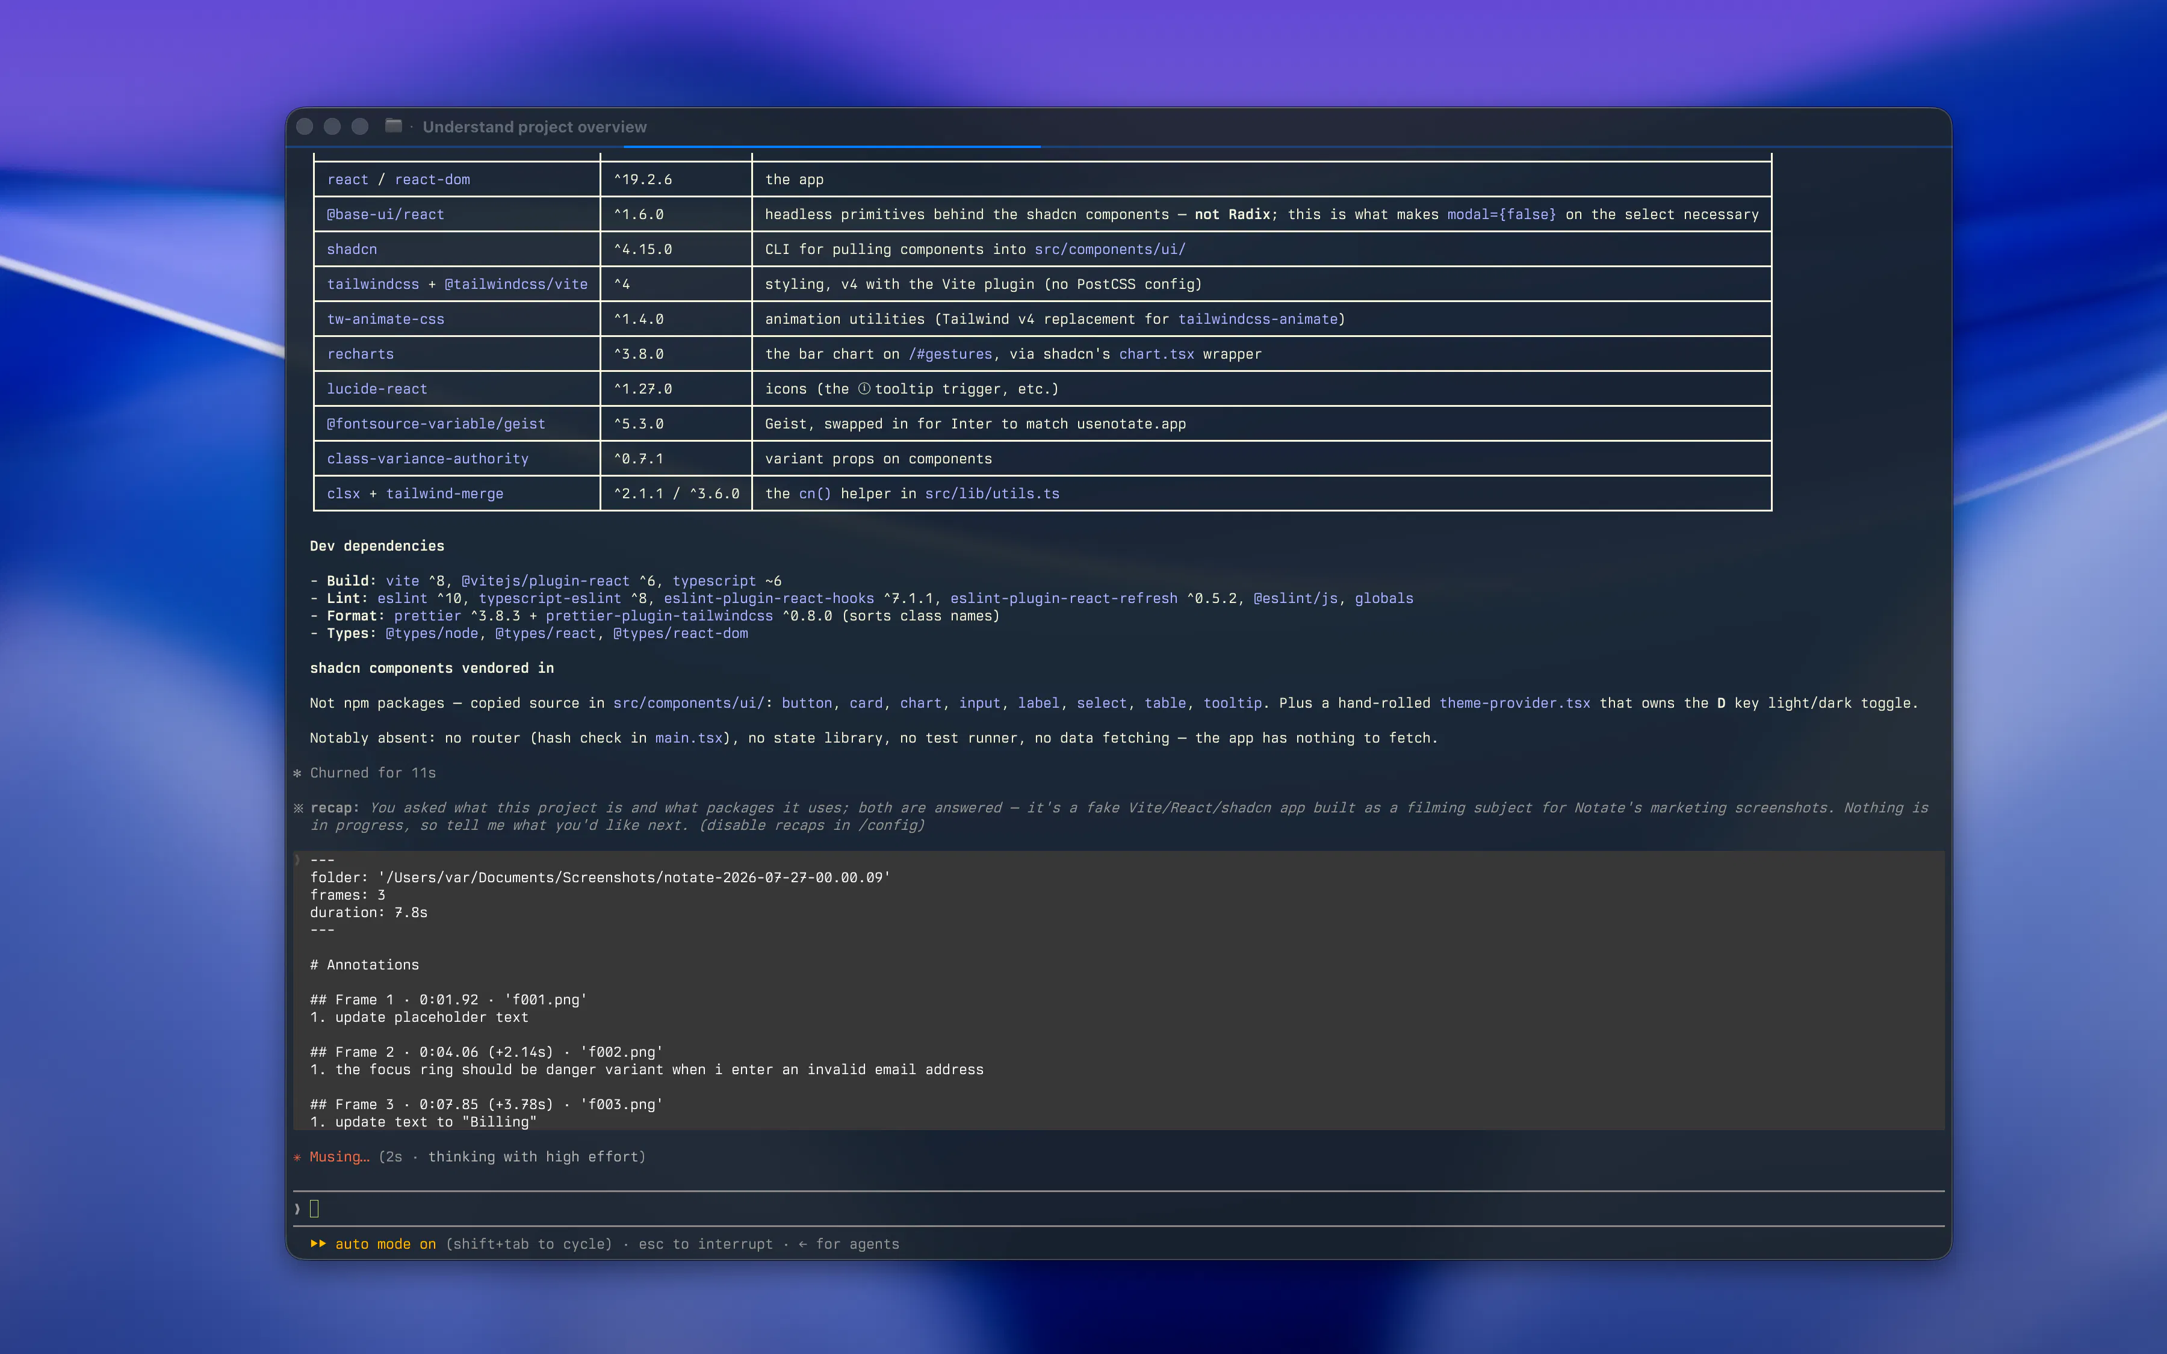
Task: Click '@types/react-dom' in Types line
Action: pyautogui.click(x=681, y=633)
